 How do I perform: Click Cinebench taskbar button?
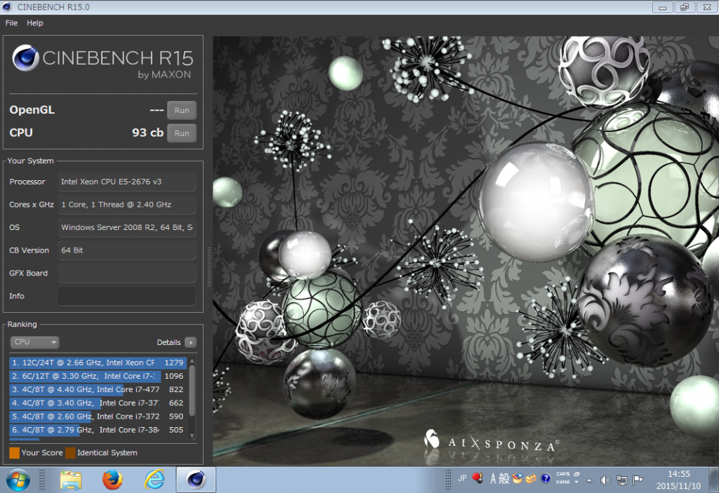pyautogui.click(x=196, y=480)
